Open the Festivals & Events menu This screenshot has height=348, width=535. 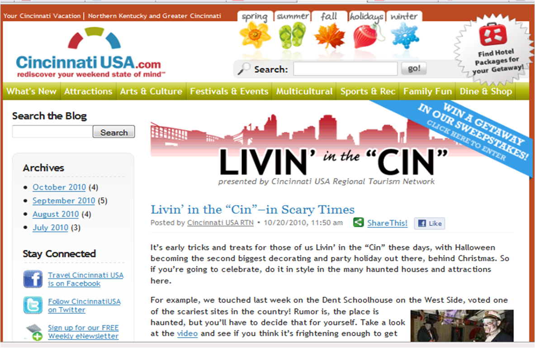[x=229, y=91]
